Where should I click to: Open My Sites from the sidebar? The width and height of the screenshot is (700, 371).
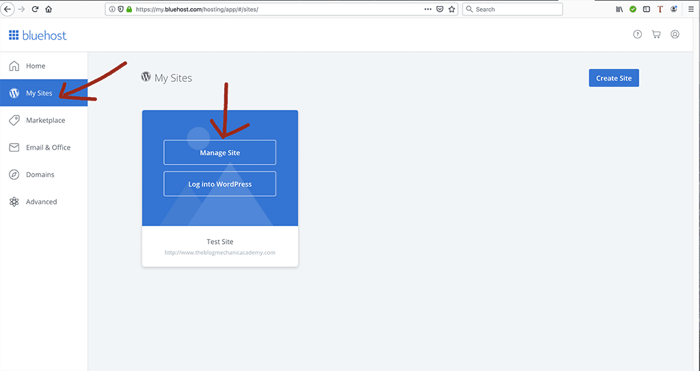tap(39, 93)
